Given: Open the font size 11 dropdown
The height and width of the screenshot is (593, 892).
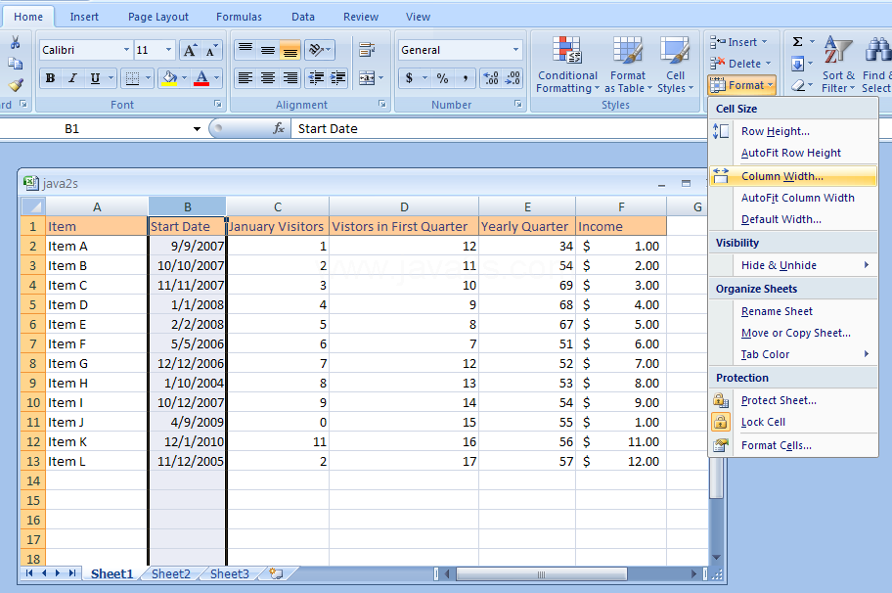Looking at the screenshot, I should click(x=168, y=50).
